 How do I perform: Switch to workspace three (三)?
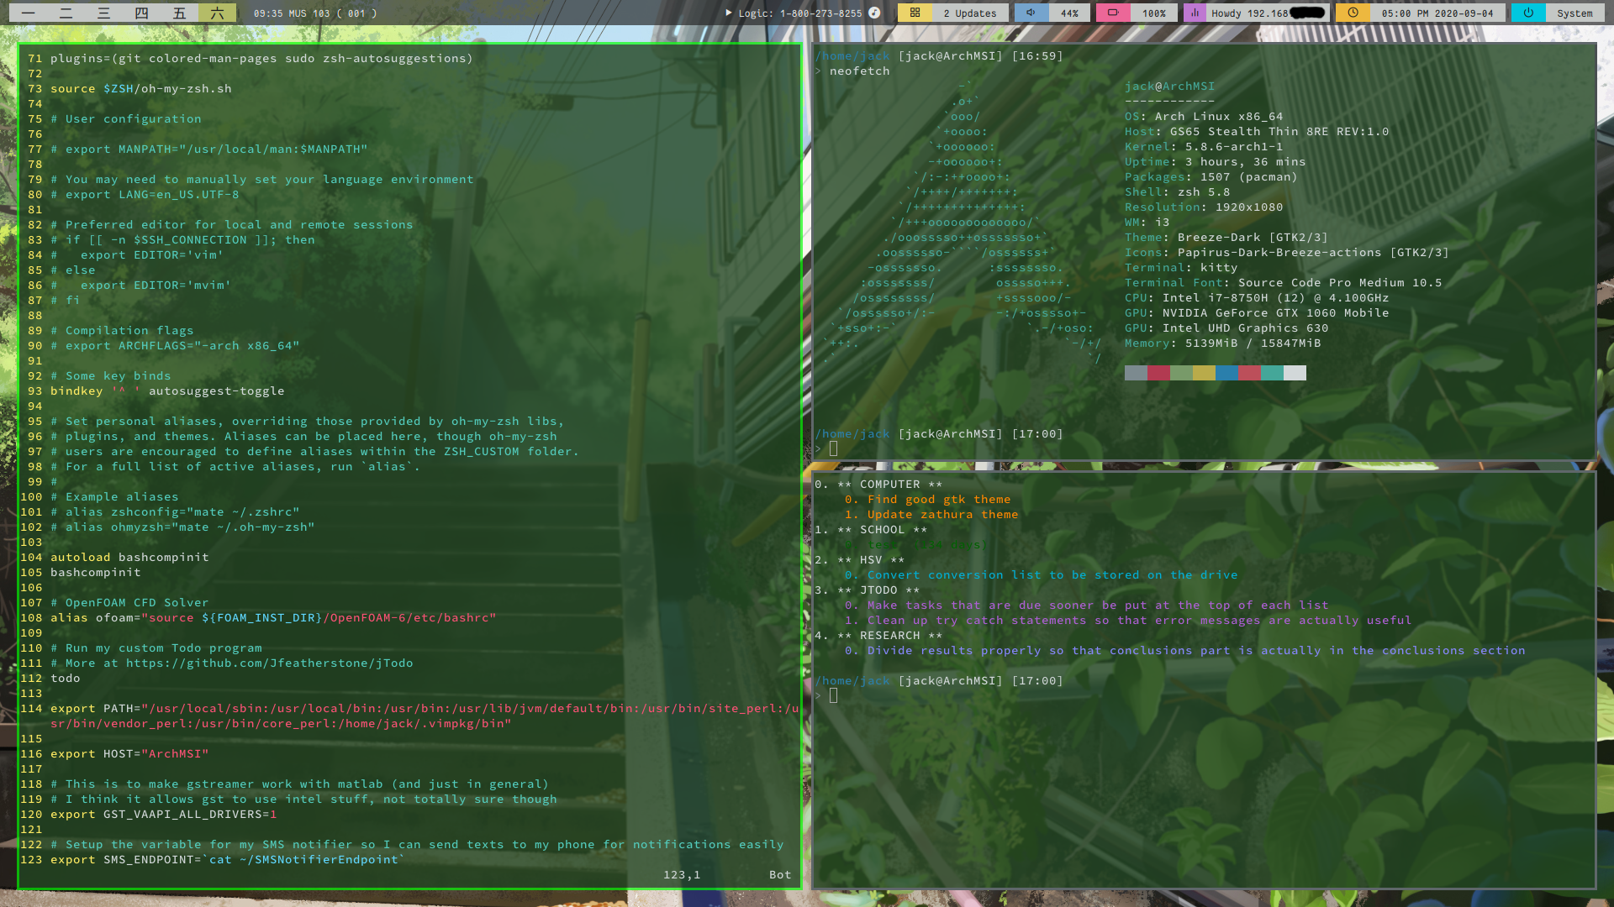pos(103,13)
